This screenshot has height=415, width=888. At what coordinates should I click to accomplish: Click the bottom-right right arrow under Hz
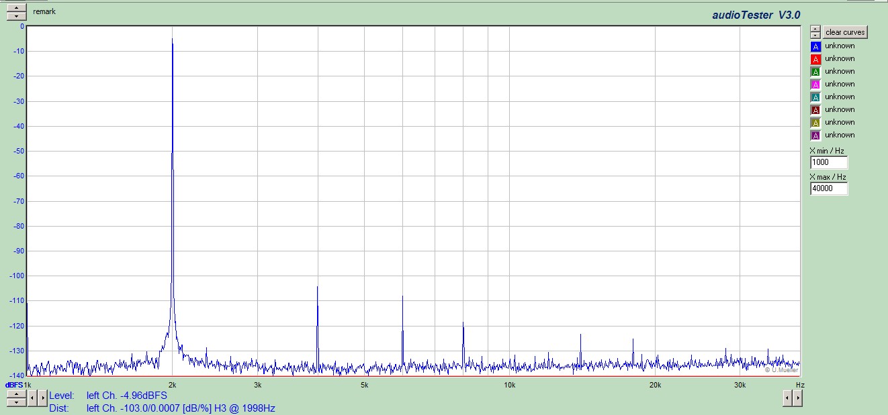click(797, 398)
